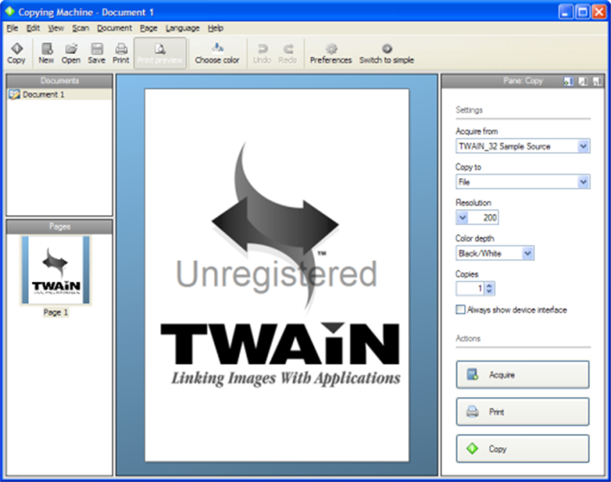Close the Copying Machine window
The width and height of the screenshot is (611, 482).
[599, 12]
